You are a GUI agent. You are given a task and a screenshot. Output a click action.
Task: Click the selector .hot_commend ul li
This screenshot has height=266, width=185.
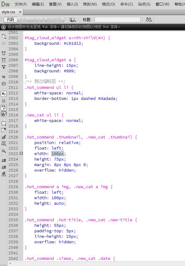(47, 88)
